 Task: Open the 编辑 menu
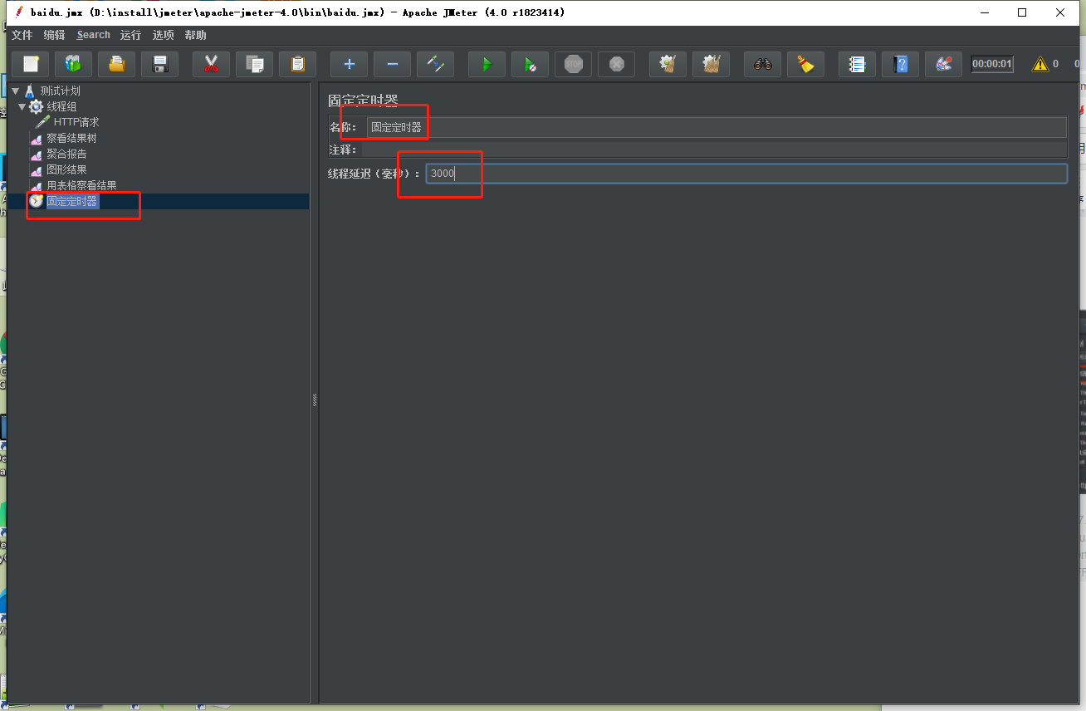click(x=54, y=35)
